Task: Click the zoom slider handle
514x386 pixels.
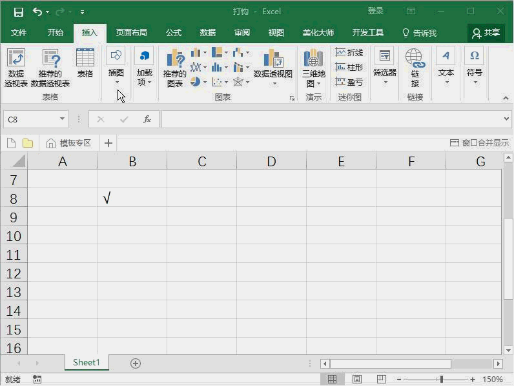Action: (442, 380)
